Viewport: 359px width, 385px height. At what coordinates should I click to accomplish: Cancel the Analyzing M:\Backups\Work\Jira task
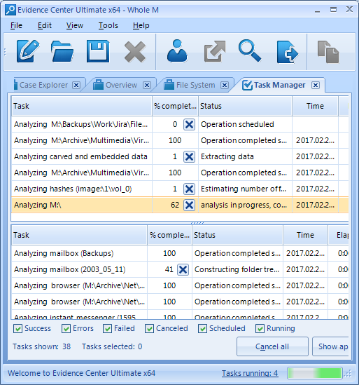tap(189, 125)
